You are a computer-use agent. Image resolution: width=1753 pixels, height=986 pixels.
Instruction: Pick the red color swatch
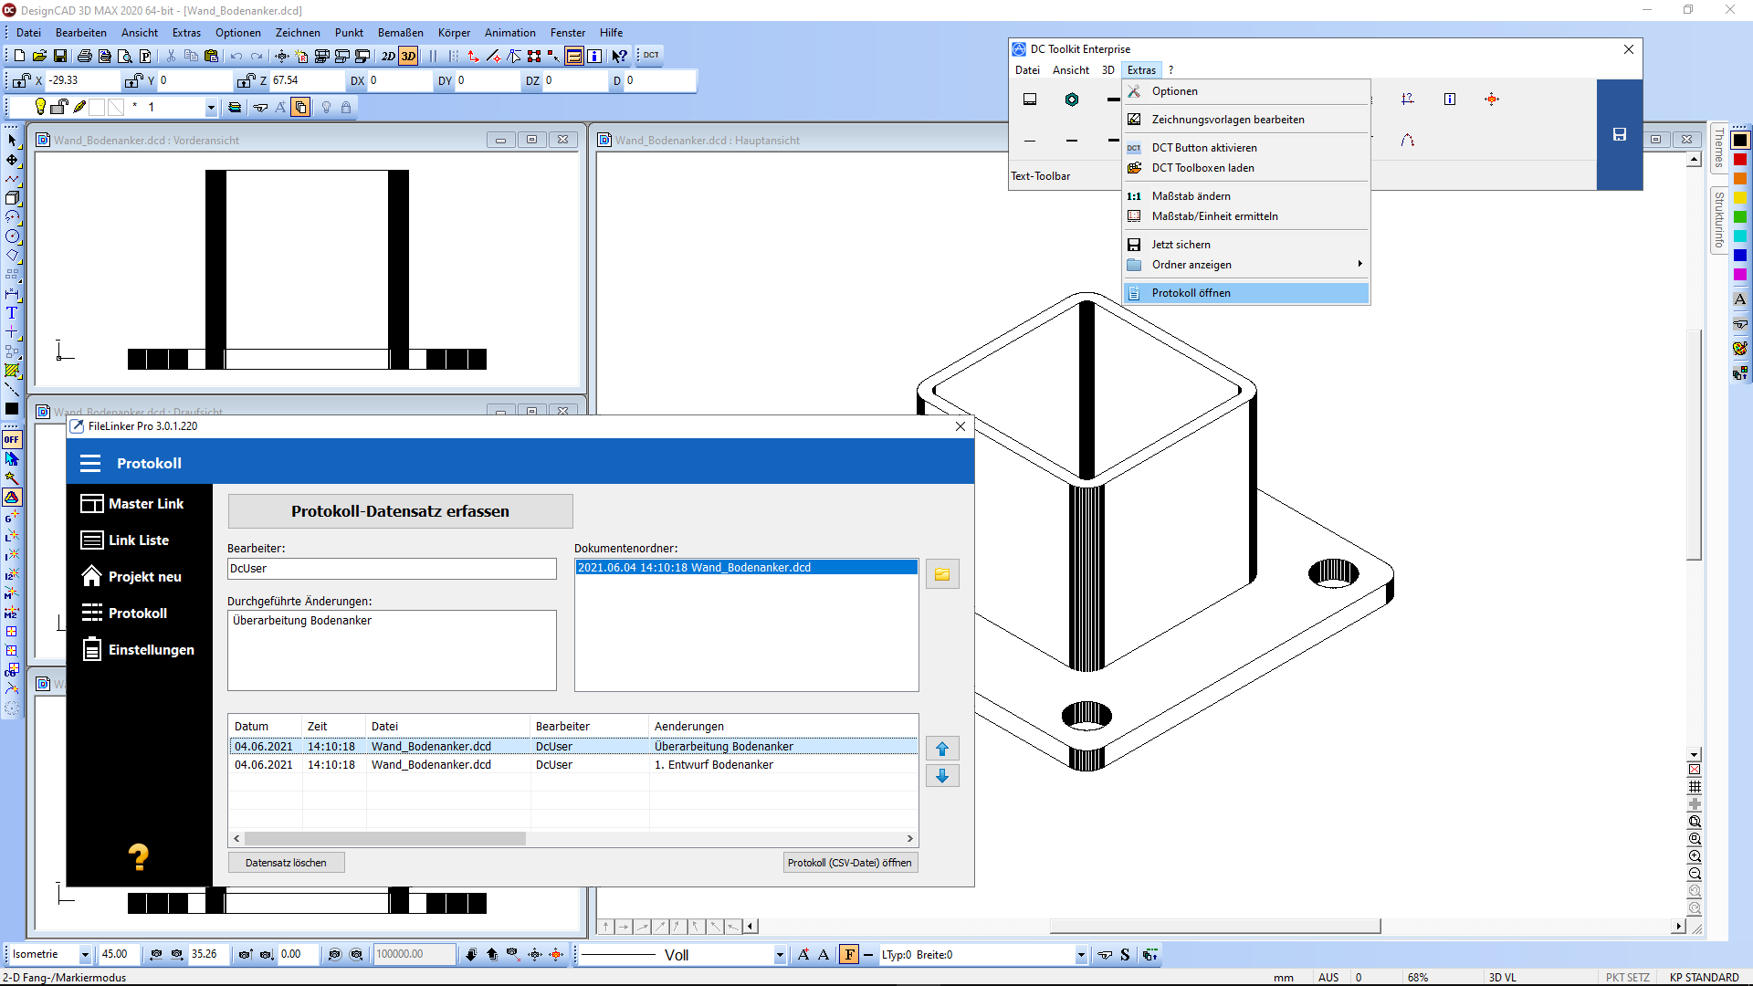tap(1740, 160)
